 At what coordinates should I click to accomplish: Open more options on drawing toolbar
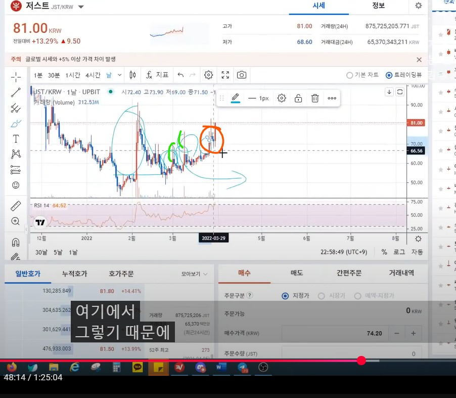click(x=332, y=98)
